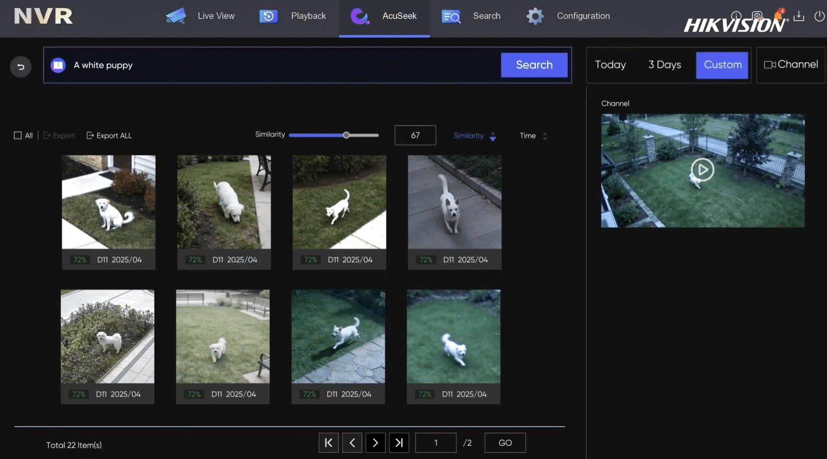This screenshot has width=827, height=459.
Task: Click the Similarity slider handle
Action: click(x=346, y=135)
